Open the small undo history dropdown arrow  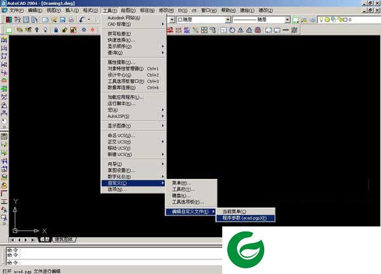click(x=89, y=20)
